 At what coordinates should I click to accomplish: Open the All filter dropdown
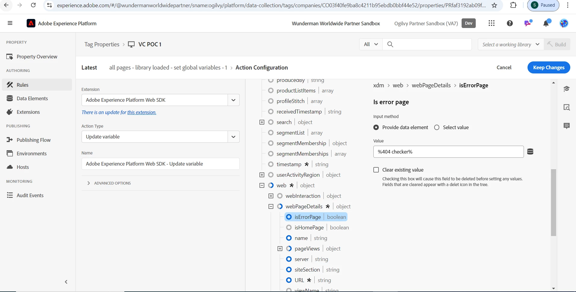(x=371, y=44)
